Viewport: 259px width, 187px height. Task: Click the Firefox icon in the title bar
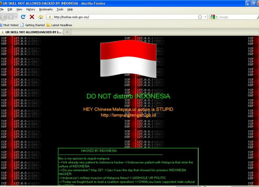[1, 3]
